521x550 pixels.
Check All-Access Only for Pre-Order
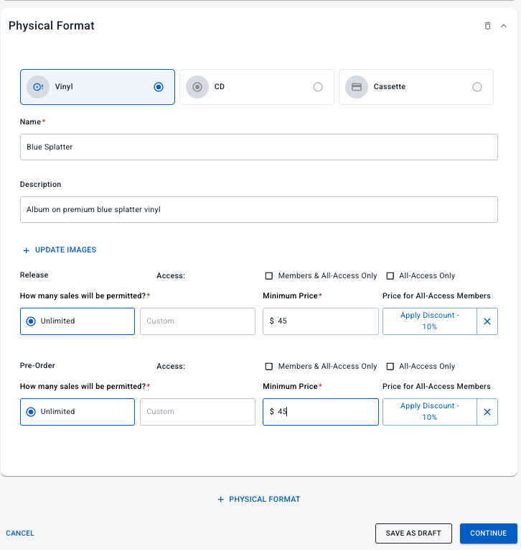(390, 367)
